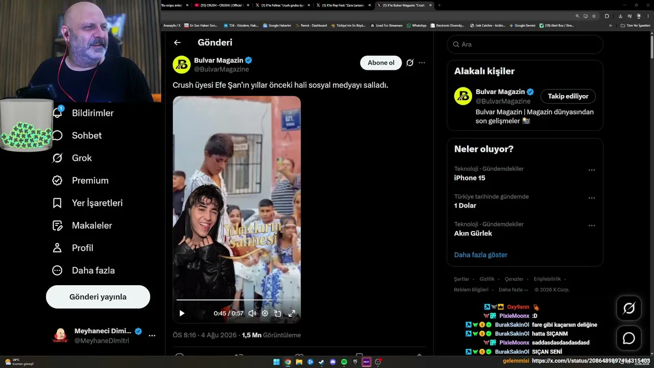This screenshot has width=654, height=368.
Task: Open the Çerezler footer link
Action: point(514,279)
